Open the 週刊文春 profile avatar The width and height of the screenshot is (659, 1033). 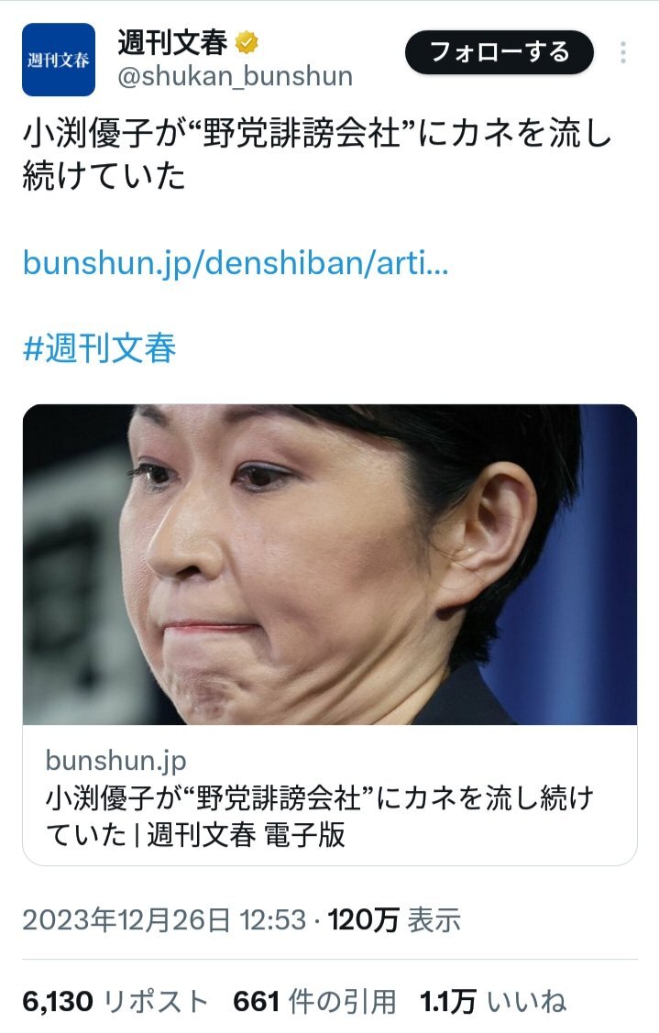[x=59, y=60]
